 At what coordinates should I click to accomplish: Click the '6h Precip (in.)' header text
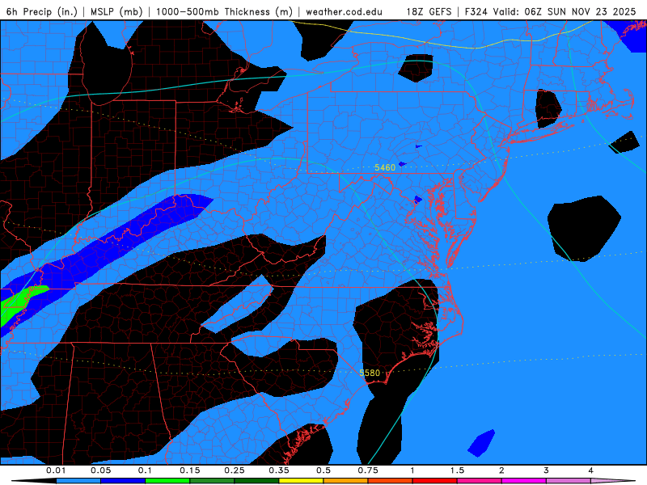click(x=42, y=11)
